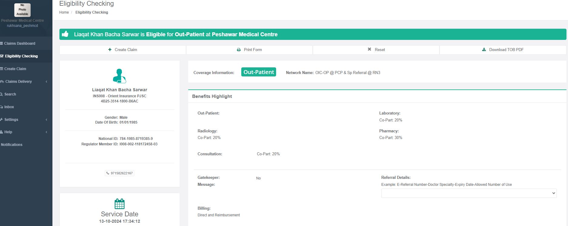This screenshot has width=568, height=226.
Task: Click the thumbs-up eligibility icon
Action: click(x=65, y=34)
